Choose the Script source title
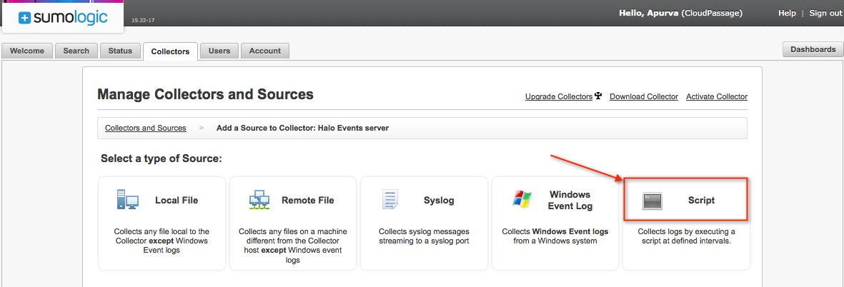 (701, 201)
